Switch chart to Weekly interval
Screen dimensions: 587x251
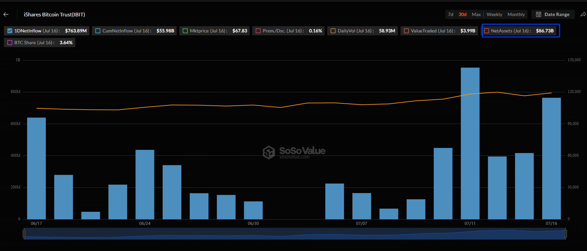coord(494,14)
